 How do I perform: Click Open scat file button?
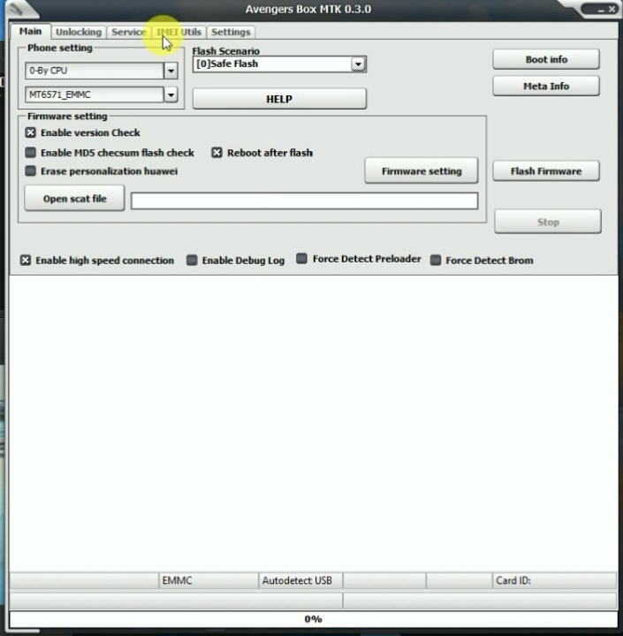pos(75,199)
